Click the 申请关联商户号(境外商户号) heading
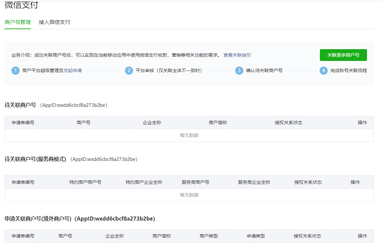This screenshot has height=251, width=383. 38,219
